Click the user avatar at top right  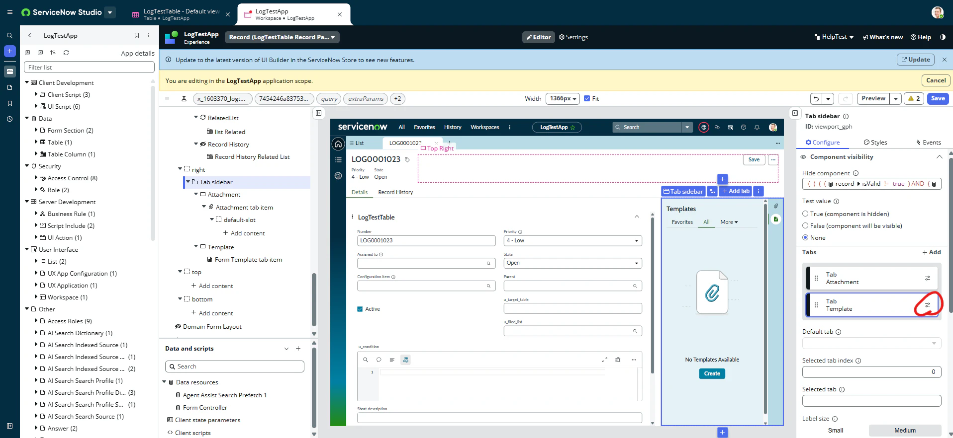point(938,12)
